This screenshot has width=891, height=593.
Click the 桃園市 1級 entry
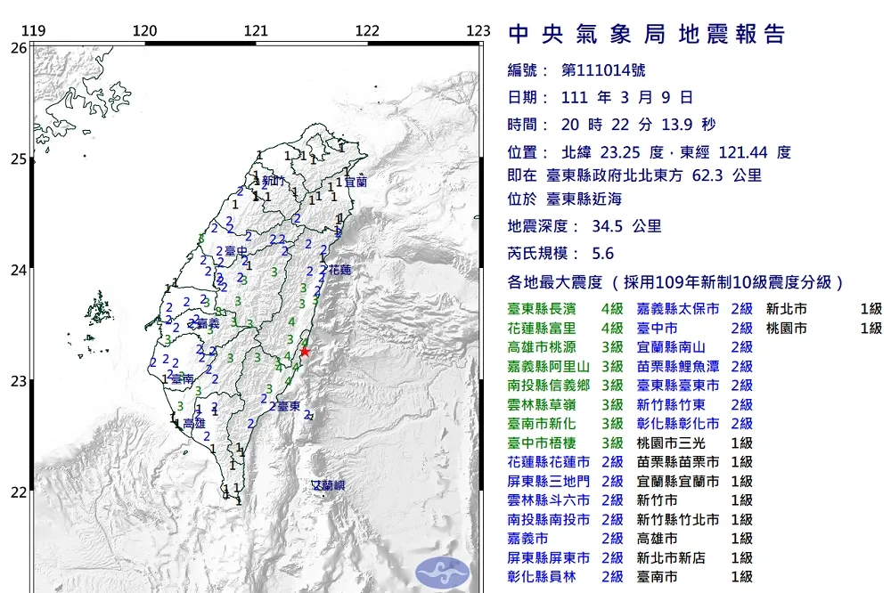(x=824, y=329)
